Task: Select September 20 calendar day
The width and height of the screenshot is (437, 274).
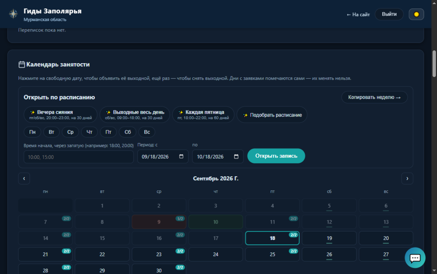Action: (386, 238)
